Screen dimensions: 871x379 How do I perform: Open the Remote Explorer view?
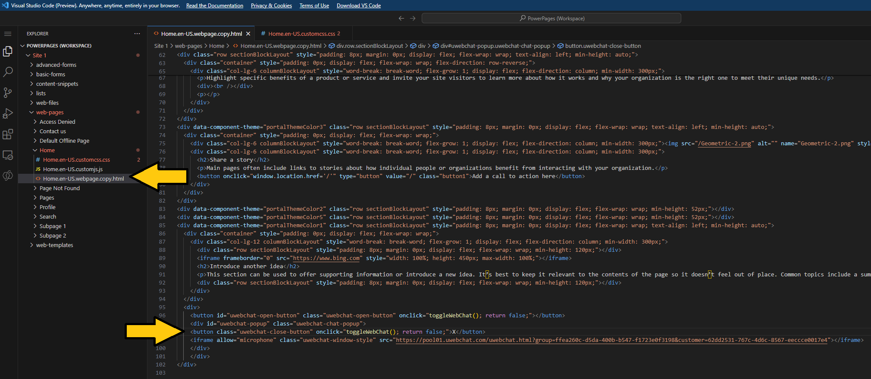tap(8, 155)
